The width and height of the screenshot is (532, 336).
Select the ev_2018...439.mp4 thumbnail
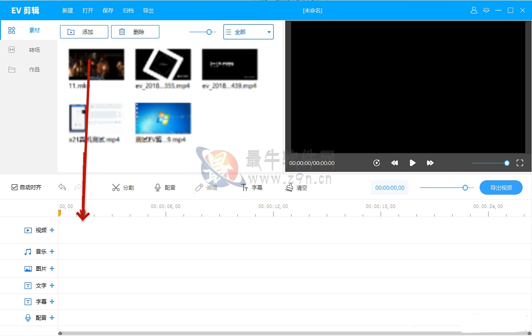click(x=230, y=64)
